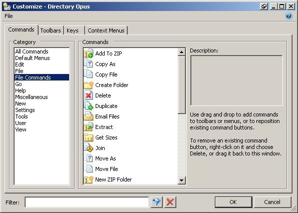Image resolution: width=298 pixels, height=213 pixels.
Task: Choose the Go category
Action: click(19, 84)
